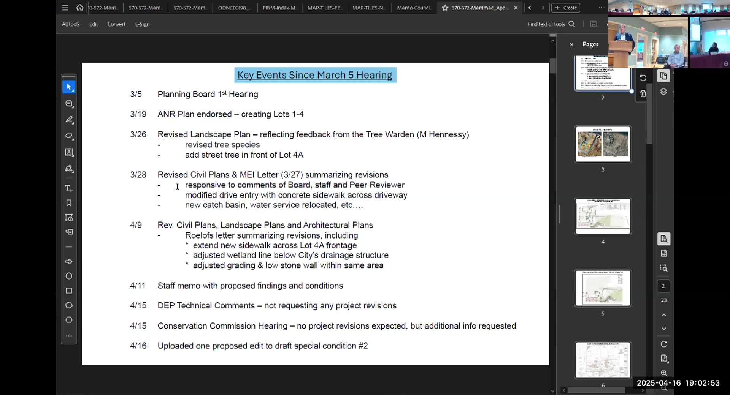
Task: Click the document vertical scrollbar thumb
Action: point(553,66)
